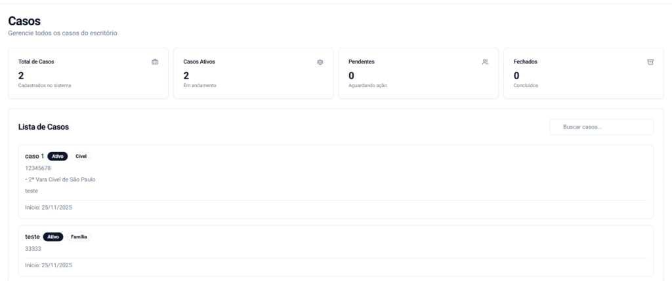The image size is (672, 281).
Task: Click the scales icon in Casos Ativos
Action: 320,62
